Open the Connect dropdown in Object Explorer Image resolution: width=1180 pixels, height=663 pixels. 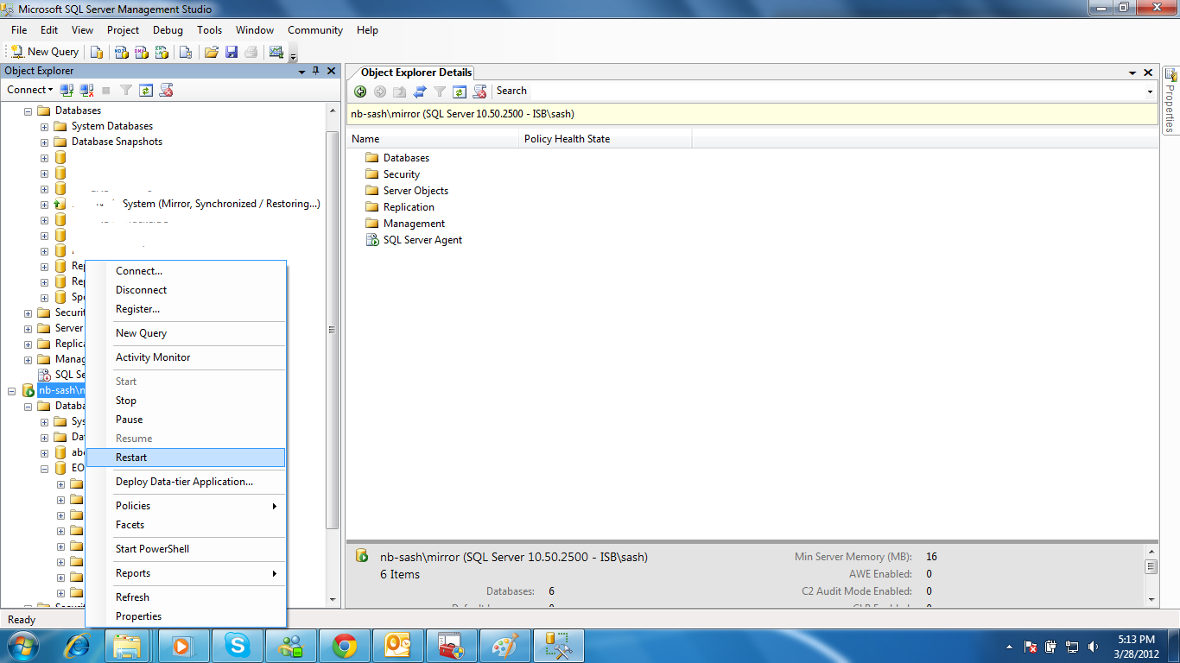tap(29, 90)
